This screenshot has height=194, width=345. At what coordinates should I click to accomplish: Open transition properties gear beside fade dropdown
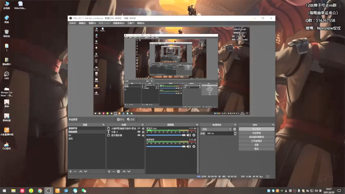tap(234, 129)
